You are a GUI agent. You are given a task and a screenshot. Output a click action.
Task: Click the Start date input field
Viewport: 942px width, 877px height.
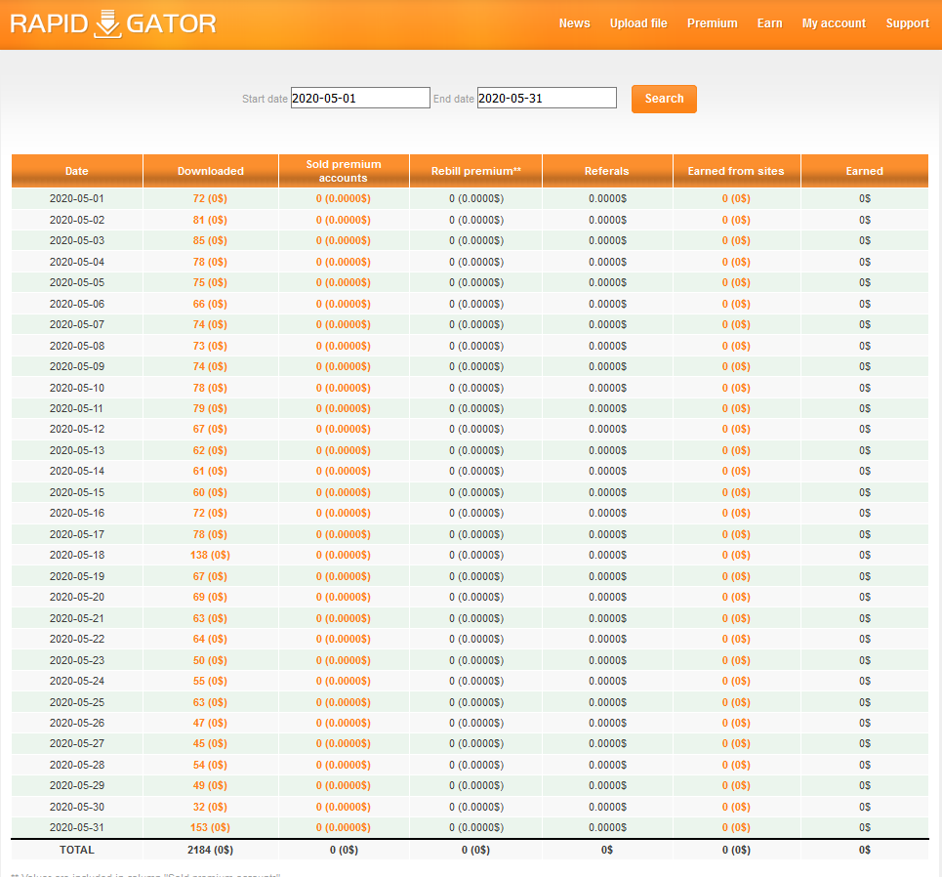(x=360, y=98)
